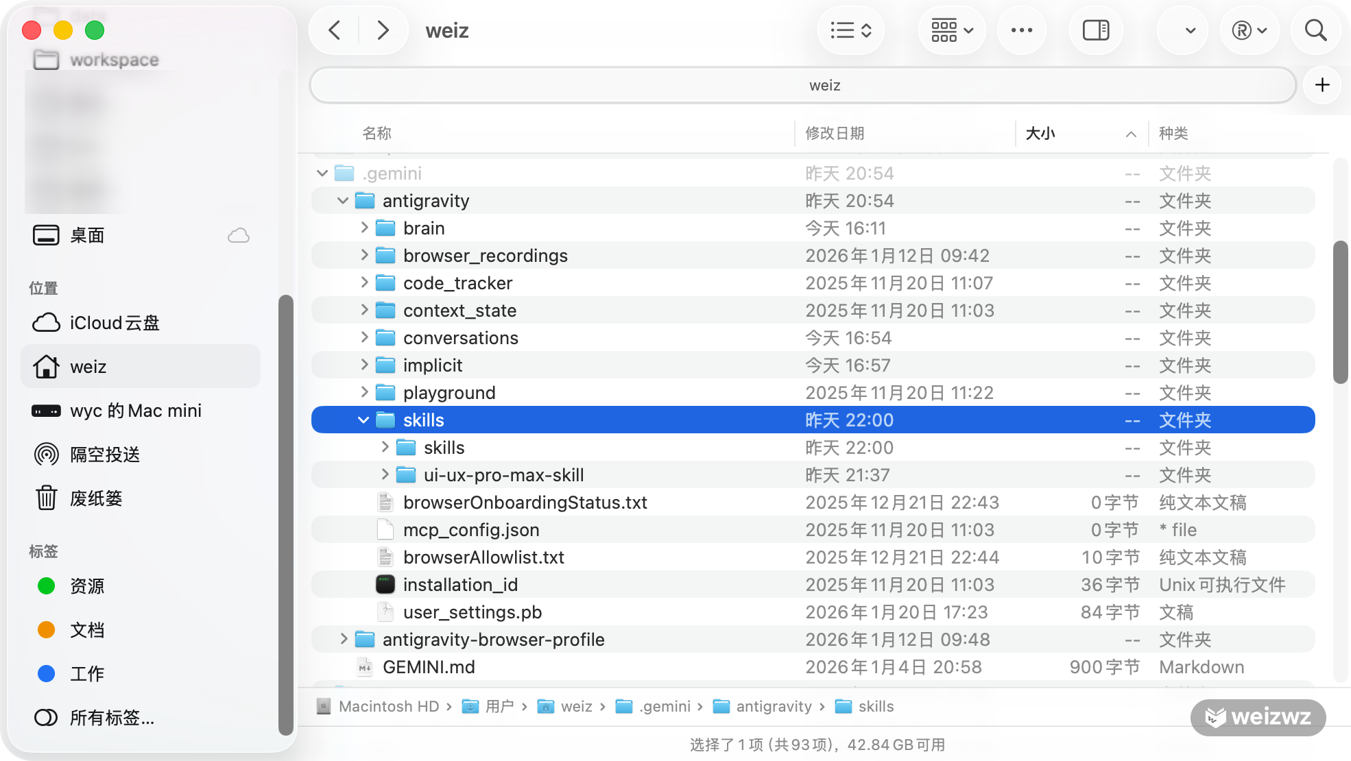Click the forward navigation arrow
Image resolution: width=1351 pixels, height=761 pixels.
[383, 30]
